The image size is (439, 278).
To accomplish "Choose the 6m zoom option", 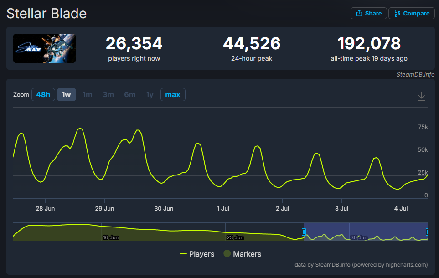I will (x=129, y=95).
